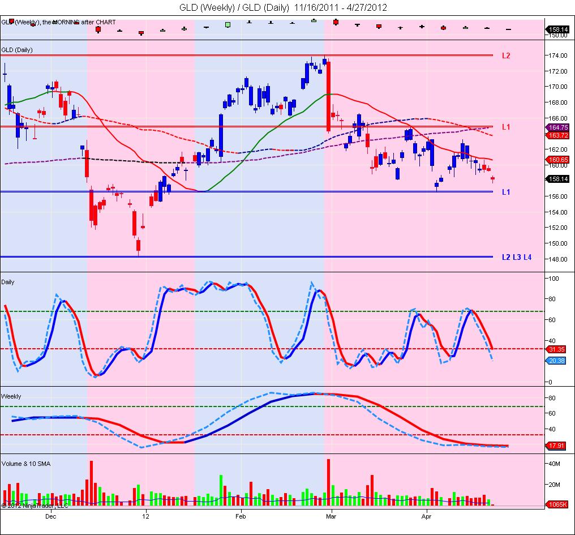Click the 0 level on Daily stochastic axis
The height and width of the screenshot is (535, 575).
tap(550, 382)
